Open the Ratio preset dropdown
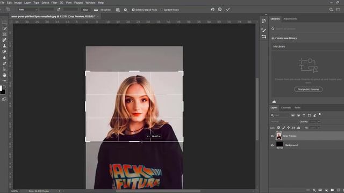 [x=27, y=10]
